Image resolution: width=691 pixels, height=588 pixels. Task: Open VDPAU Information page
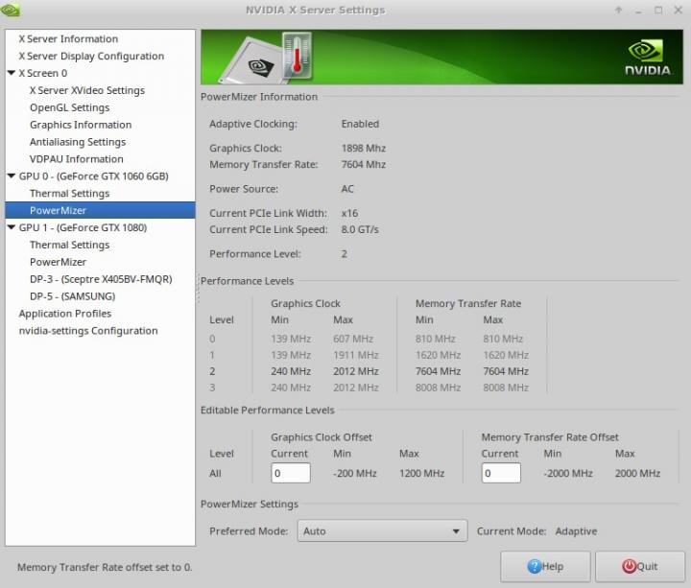pyautogui.click(x=76, y=159)
